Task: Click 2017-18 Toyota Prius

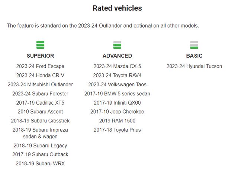Action: coord(117,130)
